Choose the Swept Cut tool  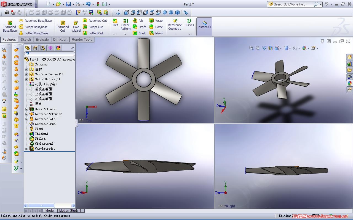(x=93, y=27)
